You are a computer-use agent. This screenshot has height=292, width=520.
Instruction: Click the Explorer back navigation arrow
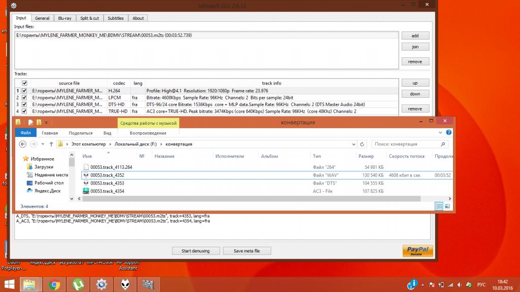pos(22,144)
